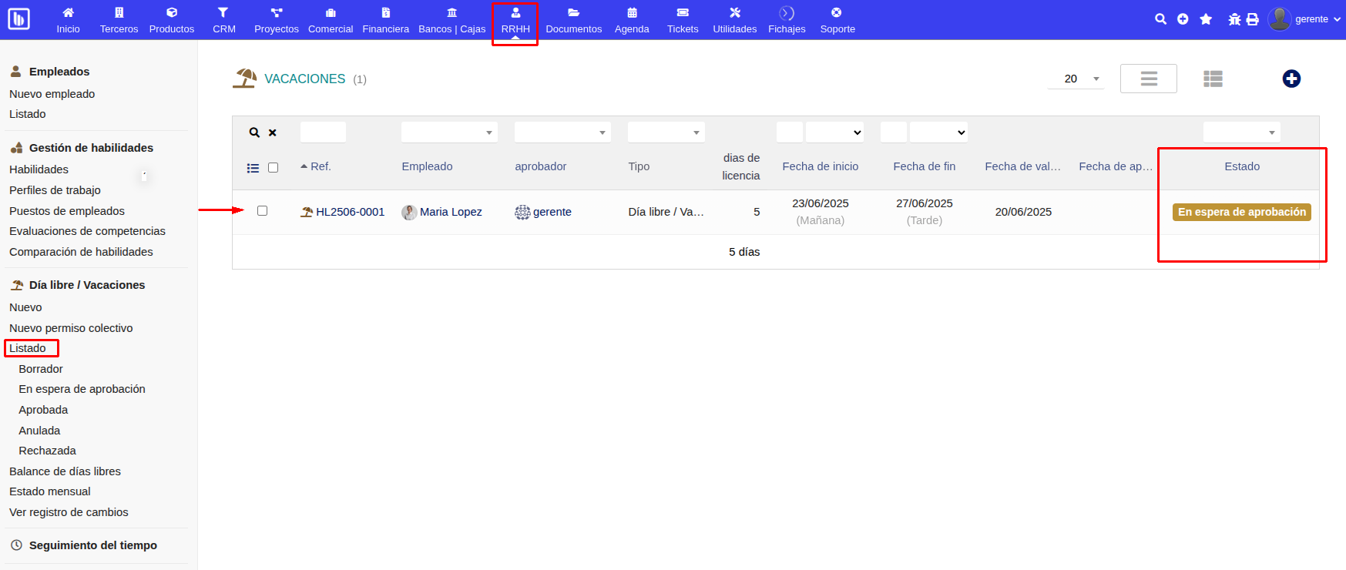1346x570 pixels.
Task: Click the Ref. filter input field
Action: coord(323,132)
